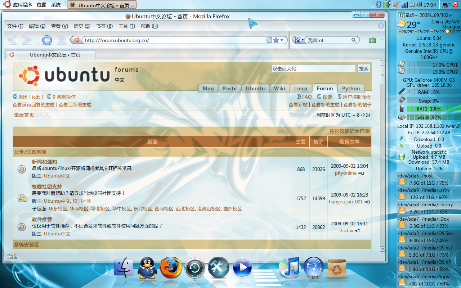Open the QQ penguin app in the dock
This screenshot has width=461, height=288.
pyautogui.click(x=147, y=268)
